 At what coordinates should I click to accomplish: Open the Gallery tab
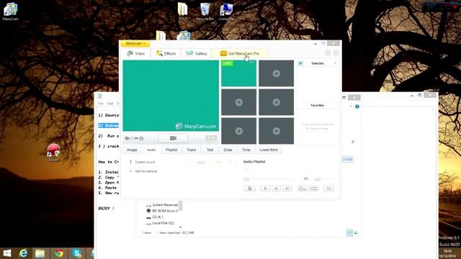point(197,53)
